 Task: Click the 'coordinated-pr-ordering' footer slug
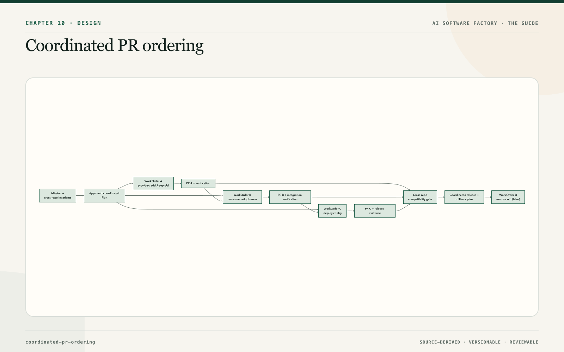tap(60, 342)
